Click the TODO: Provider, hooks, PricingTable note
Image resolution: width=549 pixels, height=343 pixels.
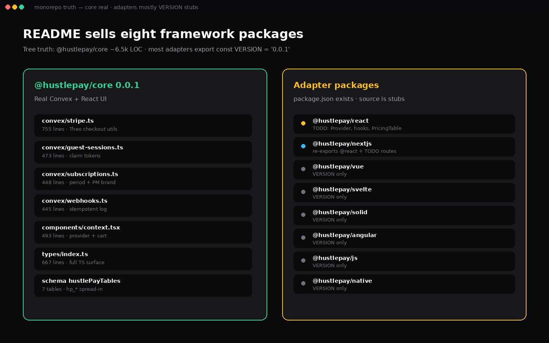pyautogui.click(x=357, y=128)
